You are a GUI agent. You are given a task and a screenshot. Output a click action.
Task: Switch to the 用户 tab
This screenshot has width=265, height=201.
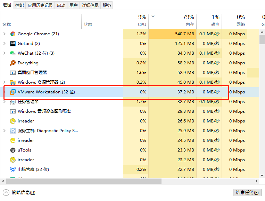74,6
